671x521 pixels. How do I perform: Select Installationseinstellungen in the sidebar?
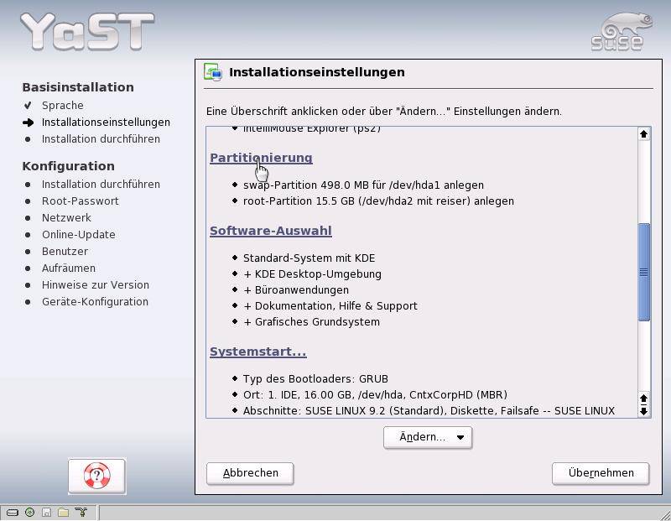106,122
